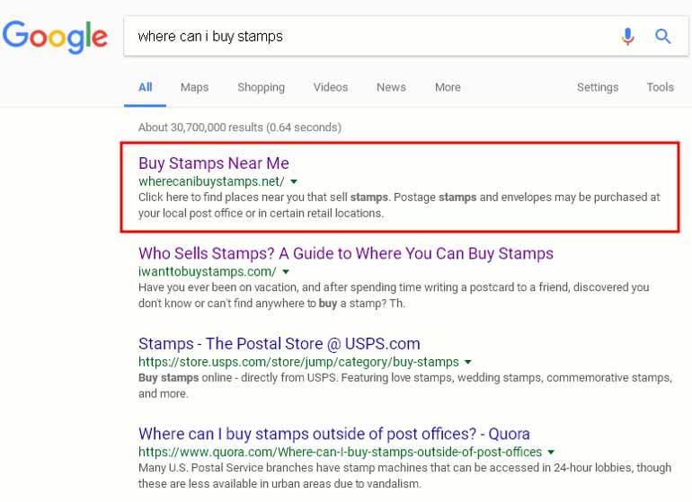
Task: Select the All results tab
Action: click(145, 87)
